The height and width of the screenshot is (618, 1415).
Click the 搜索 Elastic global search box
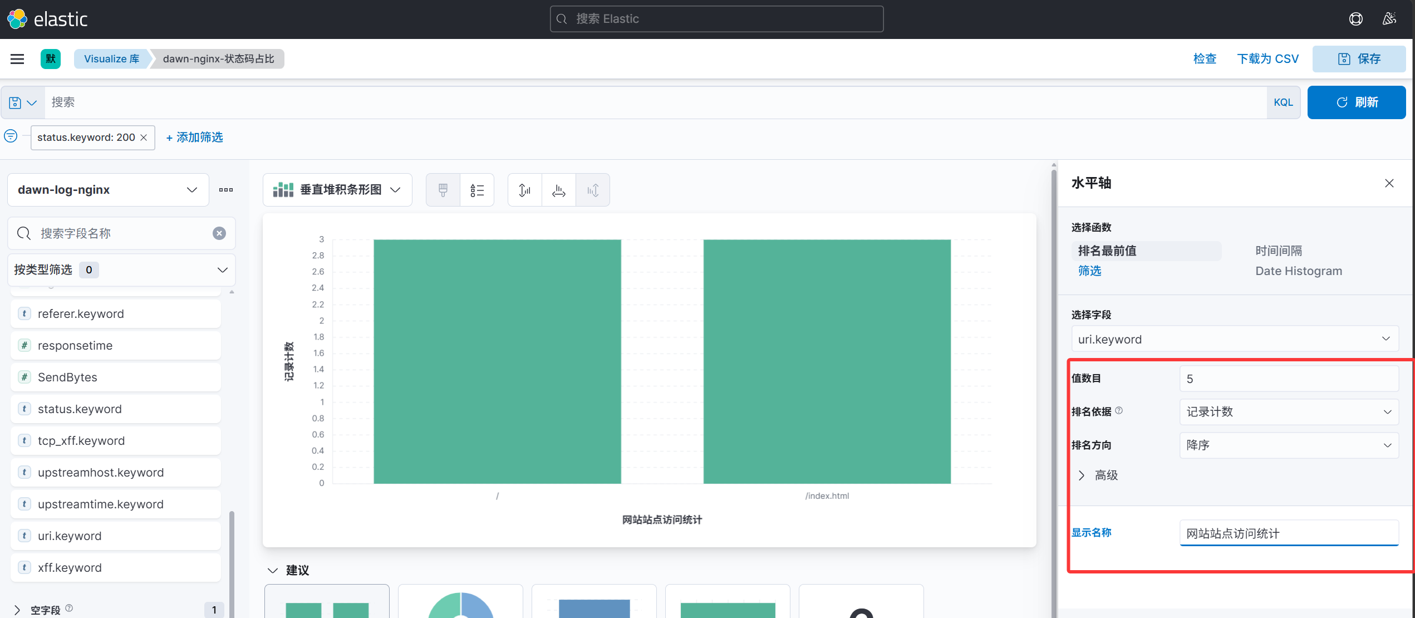[x=716, y=19]
